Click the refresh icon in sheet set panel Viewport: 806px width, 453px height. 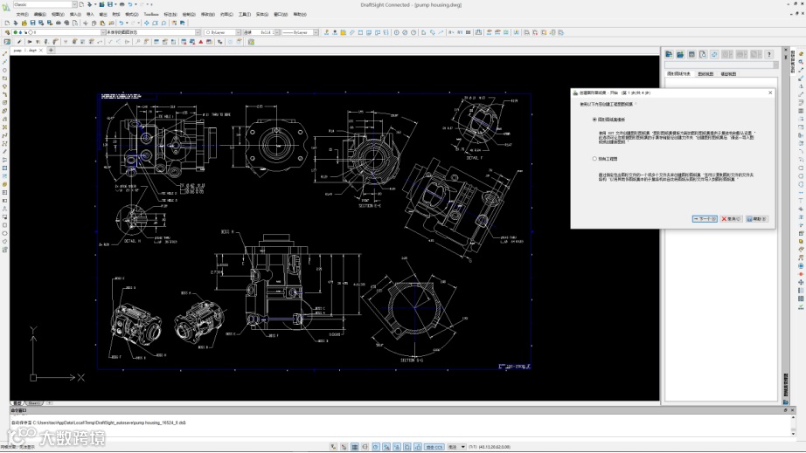[714, 54]
